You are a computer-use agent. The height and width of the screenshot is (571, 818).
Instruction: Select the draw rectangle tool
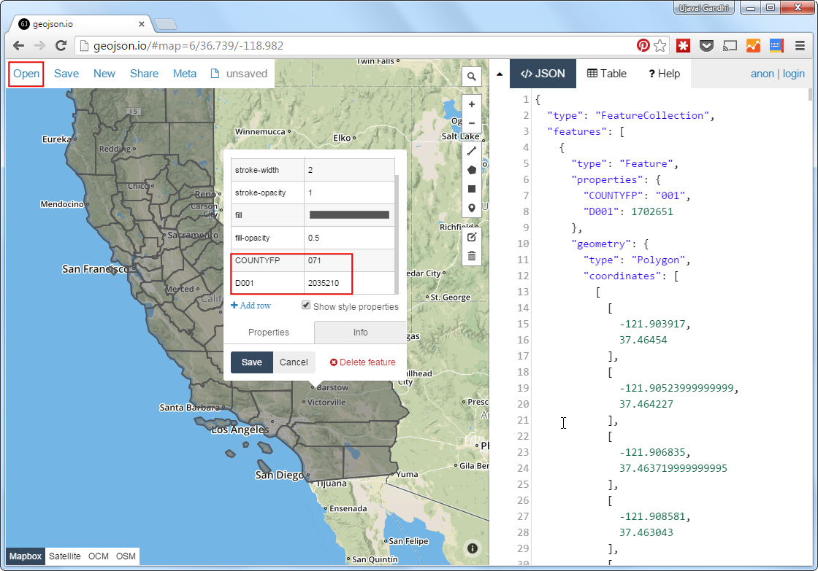click(471, 189)
